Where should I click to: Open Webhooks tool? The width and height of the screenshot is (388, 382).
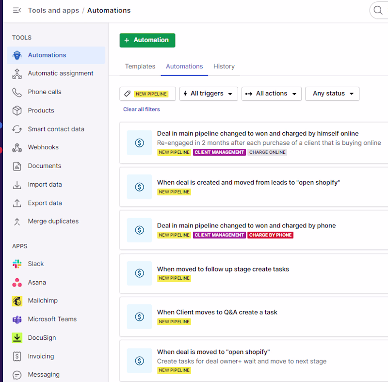click(x=56, y=147)
